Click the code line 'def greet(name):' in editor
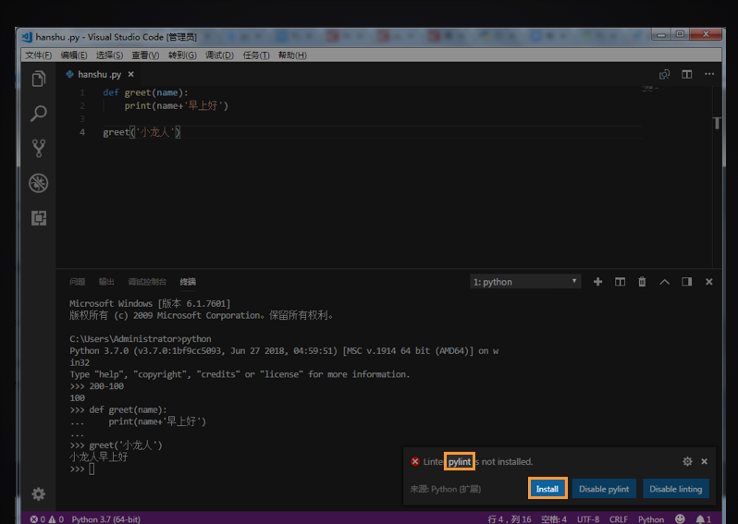 tap(145, 92)
